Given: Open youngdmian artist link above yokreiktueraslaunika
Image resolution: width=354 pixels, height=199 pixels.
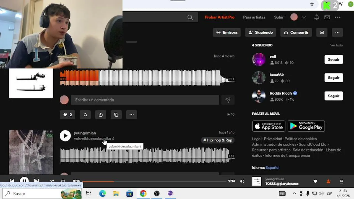Looking at the screenshot, I should click(85, 133).
